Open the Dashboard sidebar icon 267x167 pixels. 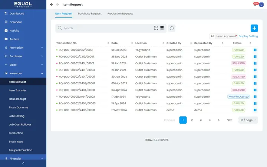pyautogui.click(x=6, y=13)
